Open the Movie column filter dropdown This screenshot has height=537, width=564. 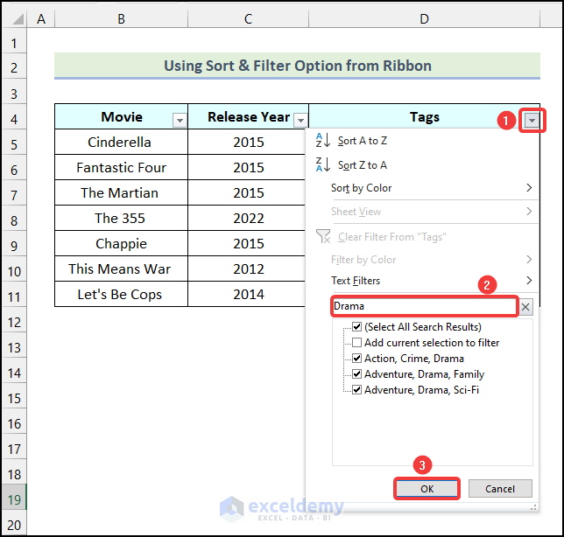[x=180, y=121]
